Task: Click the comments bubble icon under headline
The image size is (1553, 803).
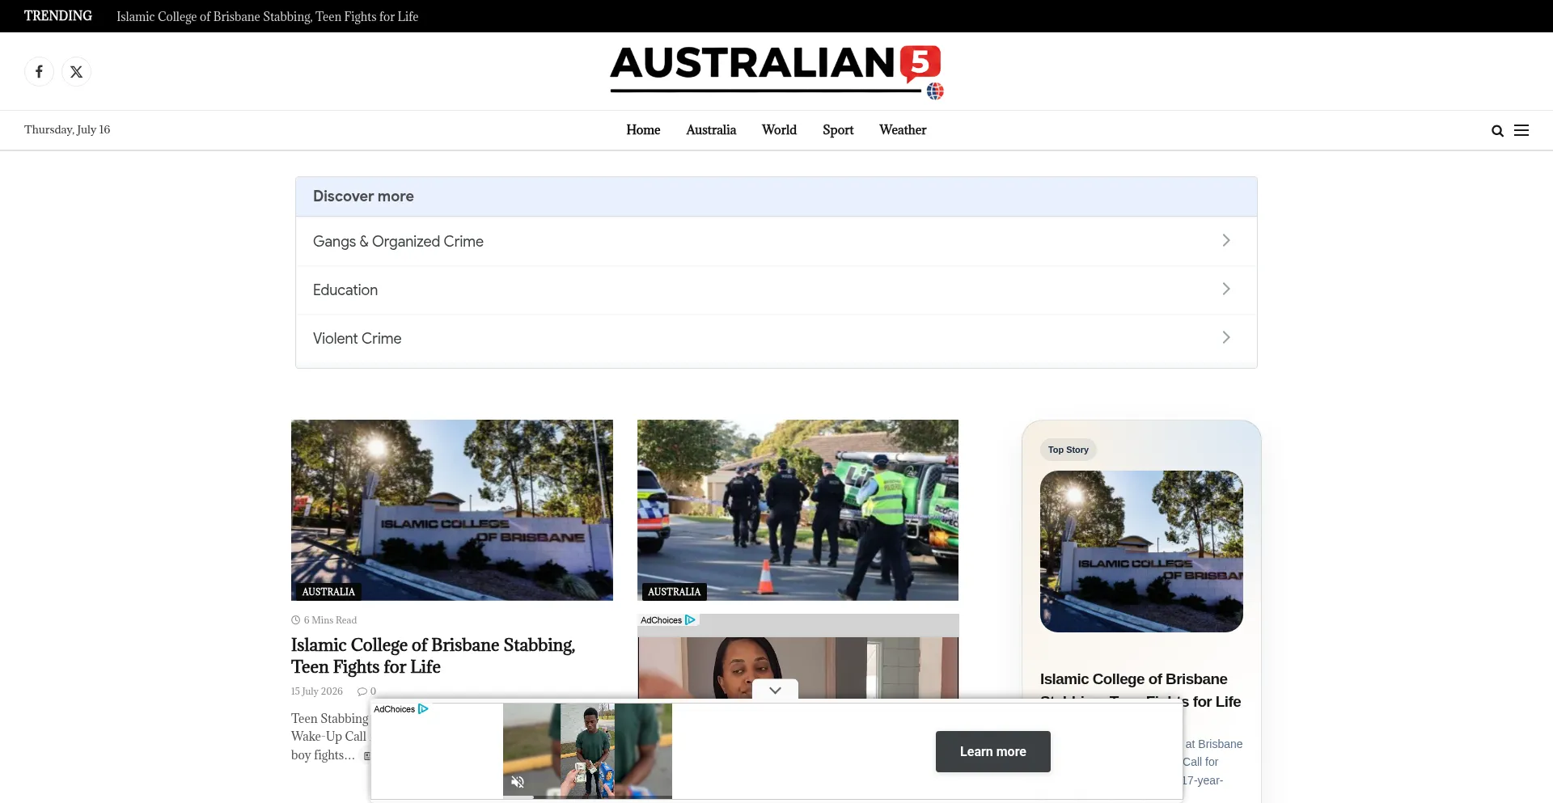Action: pos(362,691)
